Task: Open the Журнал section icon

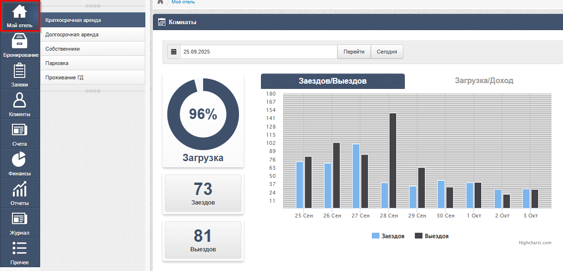Action: coord(20,219)
